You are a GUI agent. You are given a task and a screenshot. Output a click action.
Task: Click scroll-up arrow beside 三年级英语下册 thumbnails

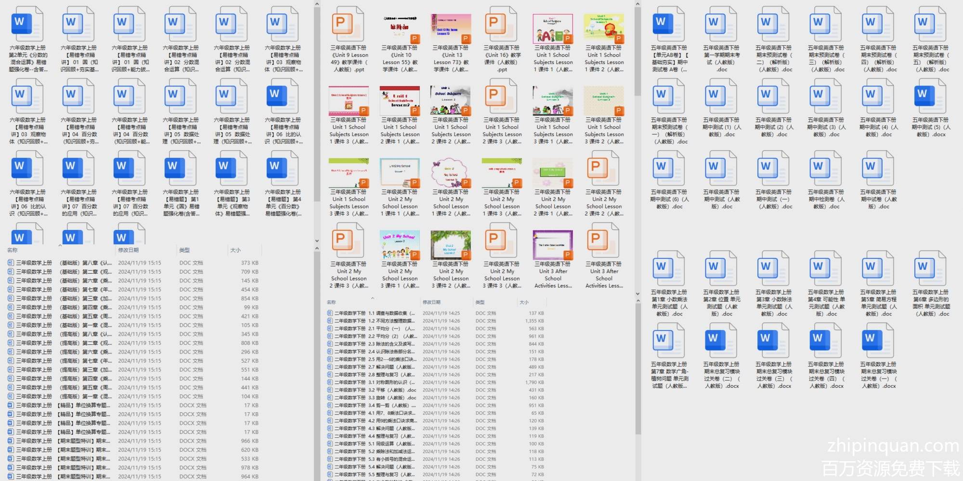638,4
